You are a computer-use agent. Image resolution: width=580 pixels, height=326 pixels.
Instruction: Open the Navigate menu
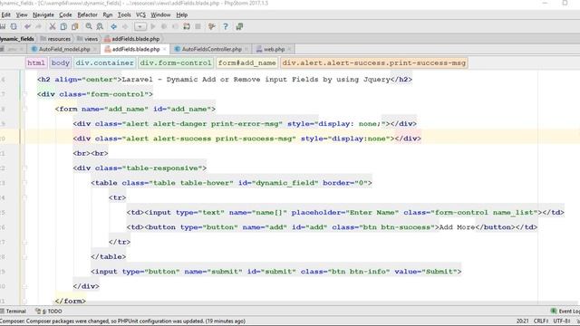(43, 14)
